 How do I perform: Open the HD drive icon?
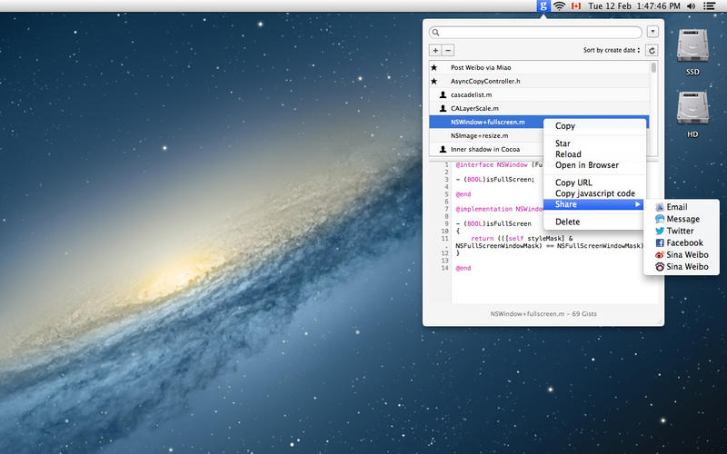point(693,110)
